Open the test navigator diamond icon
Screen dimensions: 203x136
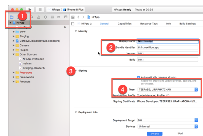(45, 17)
